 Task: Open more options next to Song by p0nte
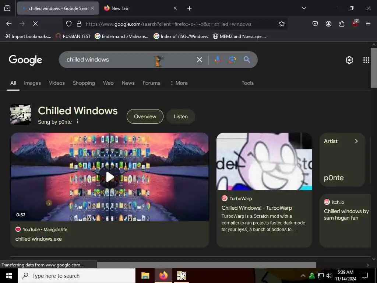pyautogui.click(x=78, y=122)
